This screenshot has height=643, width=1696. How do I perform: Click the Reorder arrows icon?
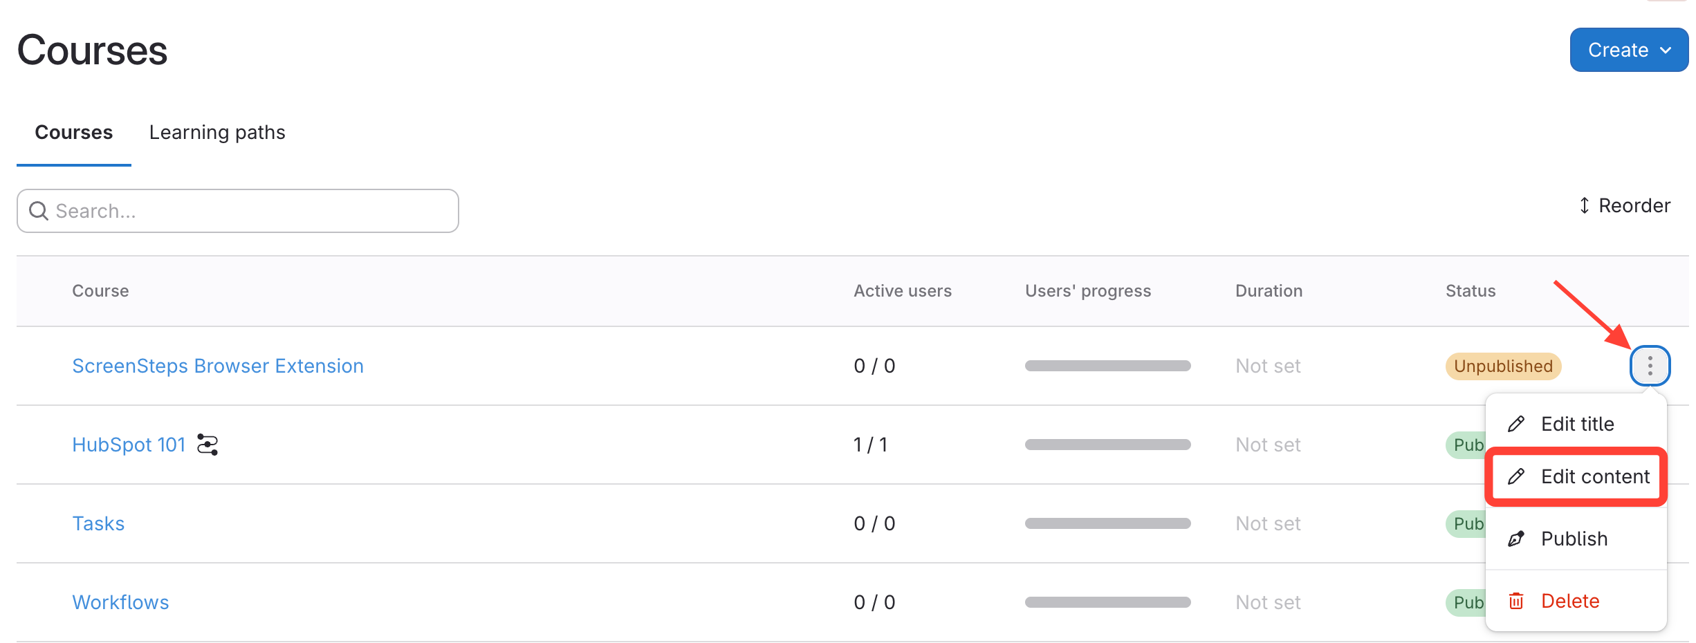coord(1585,205)
